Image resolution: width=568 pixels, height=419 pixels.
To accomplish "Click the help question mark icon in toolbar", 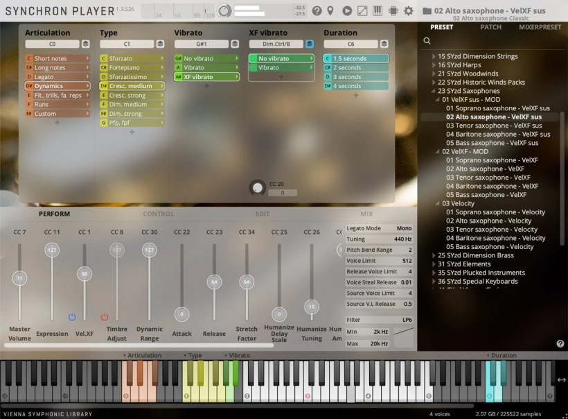I will pos(317,11).
